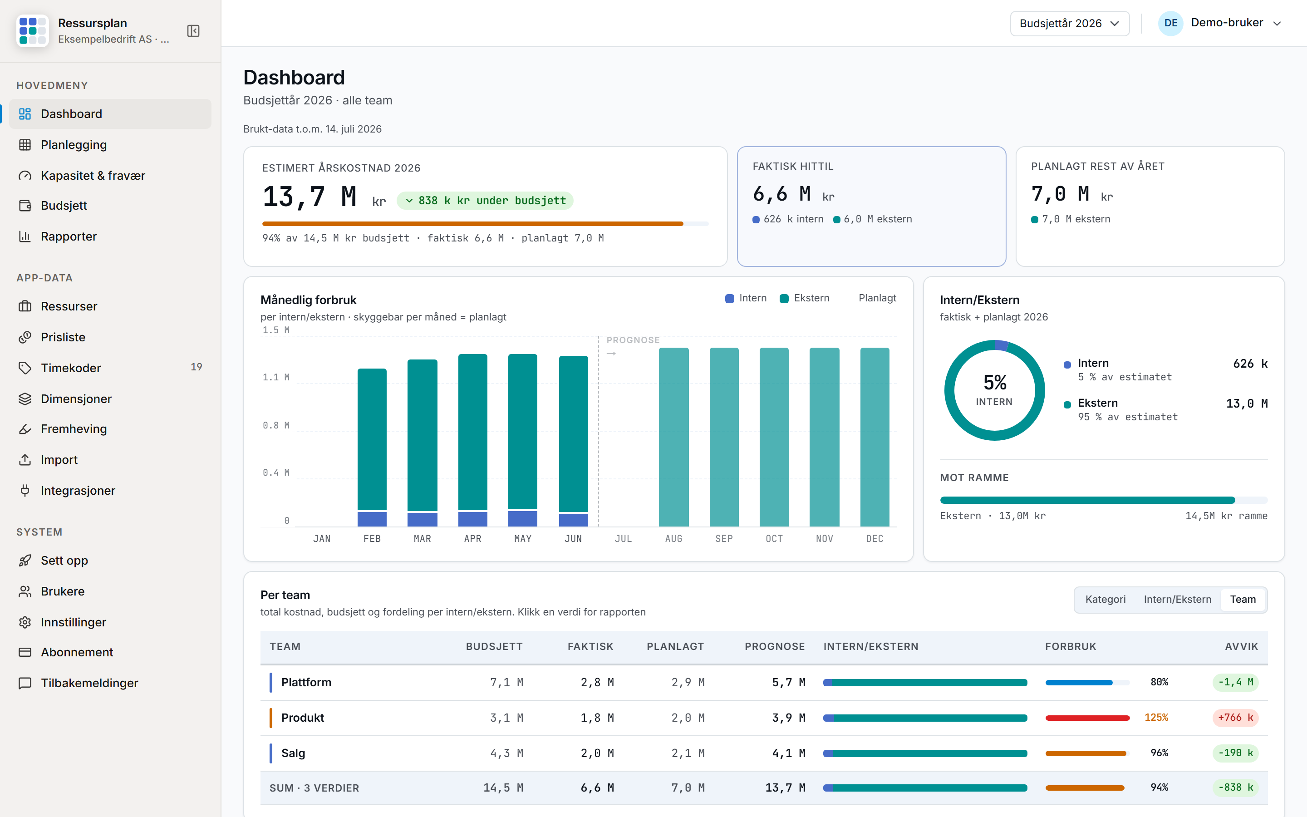Click the Fremheving highlighter icon
This screenshot has width=1307, height=817.
(x=25, y=429)
